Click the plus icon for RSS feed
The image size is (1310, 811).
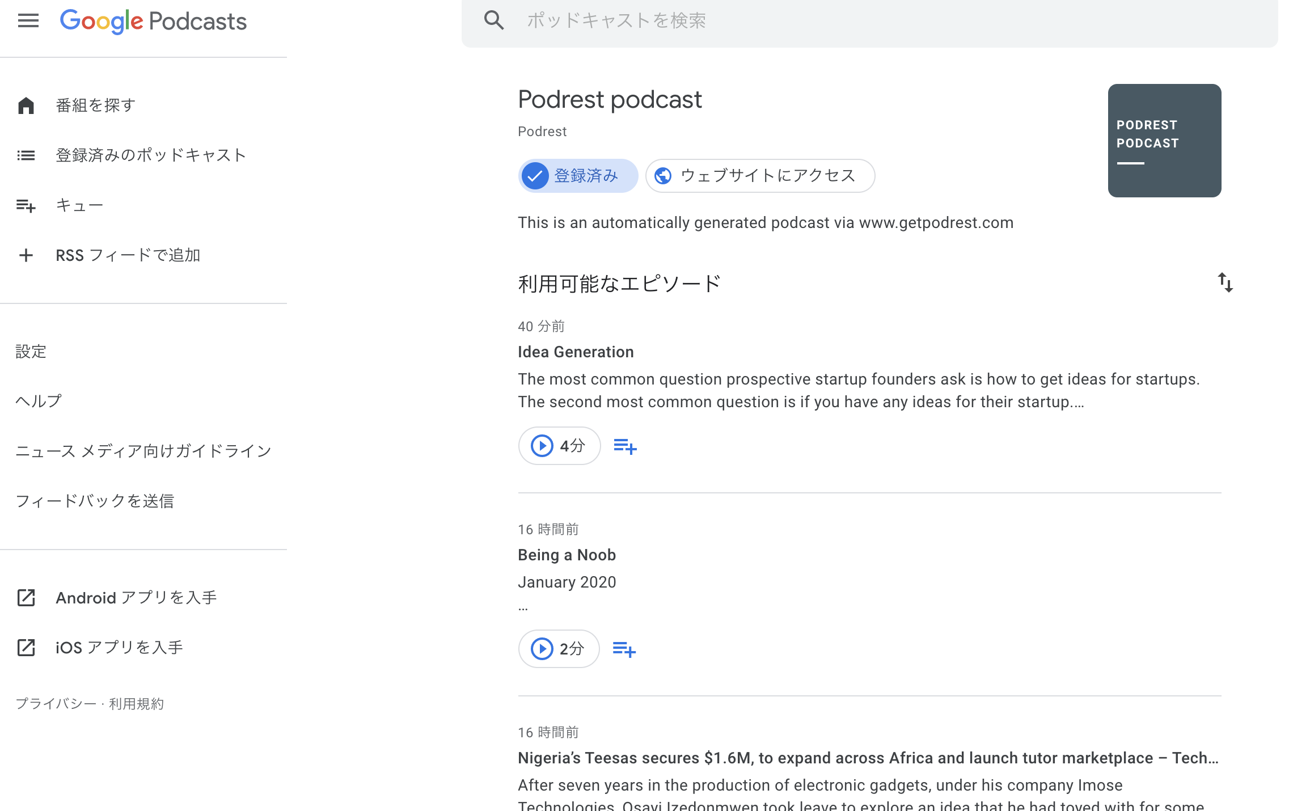[x=26, y=255]
